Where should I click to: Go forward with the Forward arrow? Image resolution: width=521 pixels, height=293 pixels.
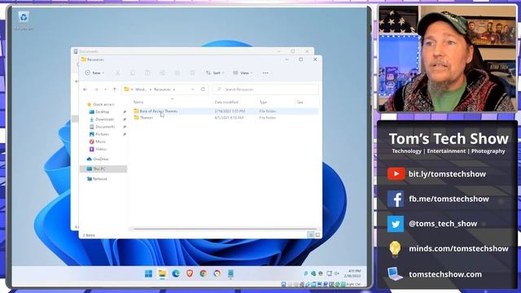pyautogui.click(x=96, y=90)
